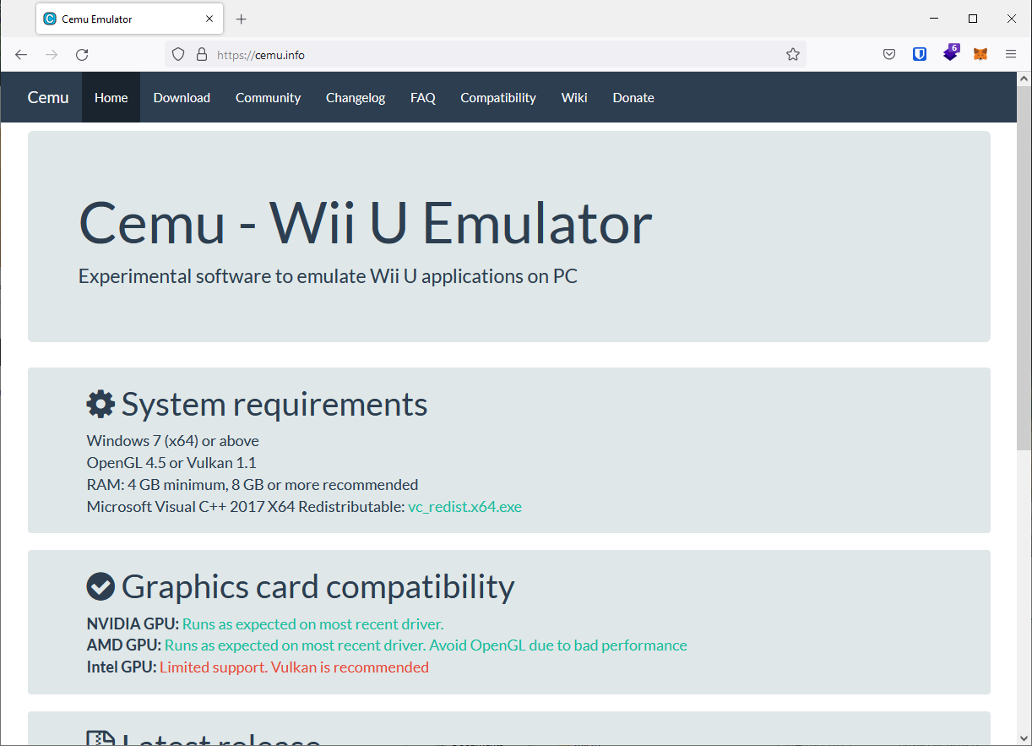
Task: Navigate to the Compatibility page
Action: (497, 98)
